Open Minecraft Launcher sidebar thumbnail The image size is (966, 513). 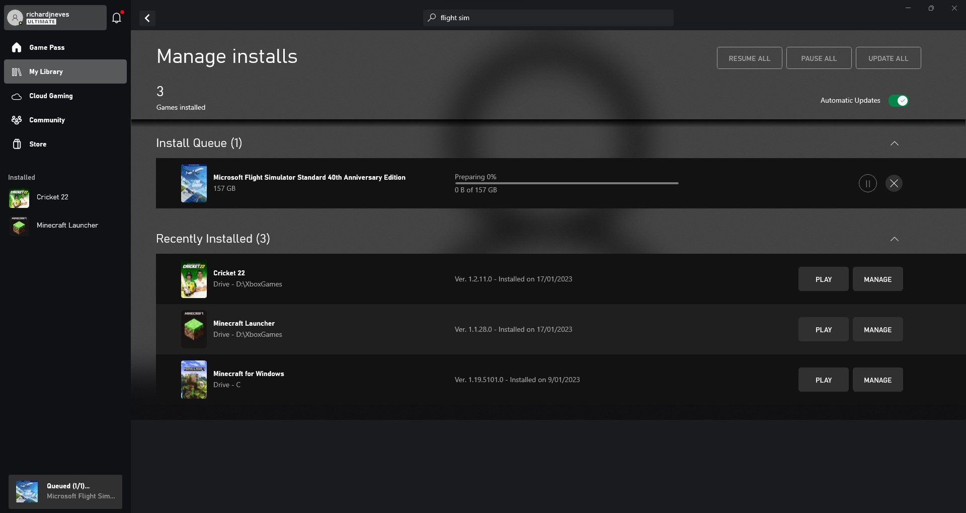pyautogui.click(x=19, y=226)
